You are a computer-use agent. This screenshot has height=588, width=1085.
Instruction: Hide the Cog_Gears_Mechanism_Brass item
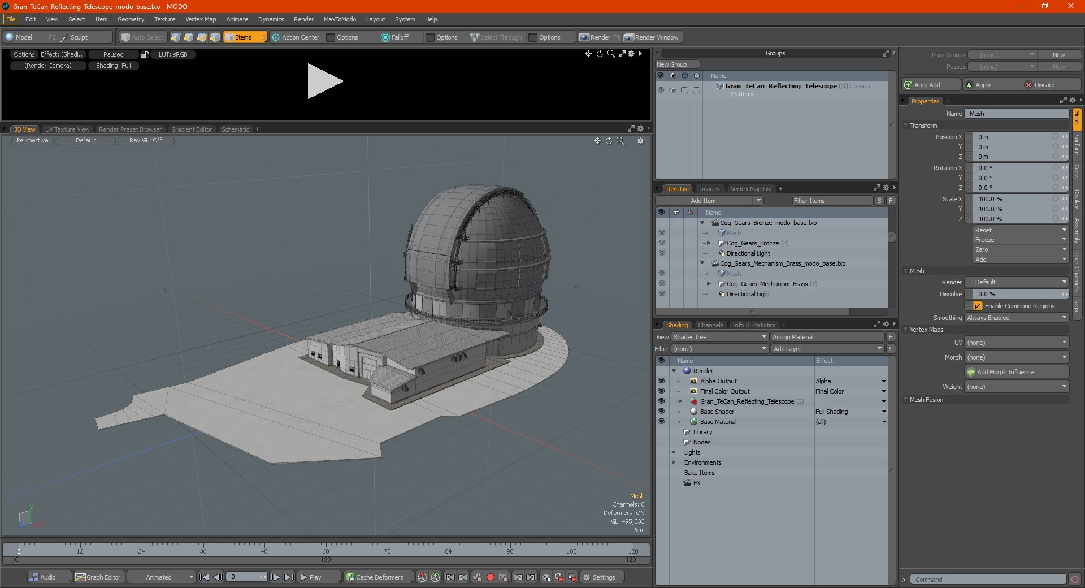[x=662, y=284]
